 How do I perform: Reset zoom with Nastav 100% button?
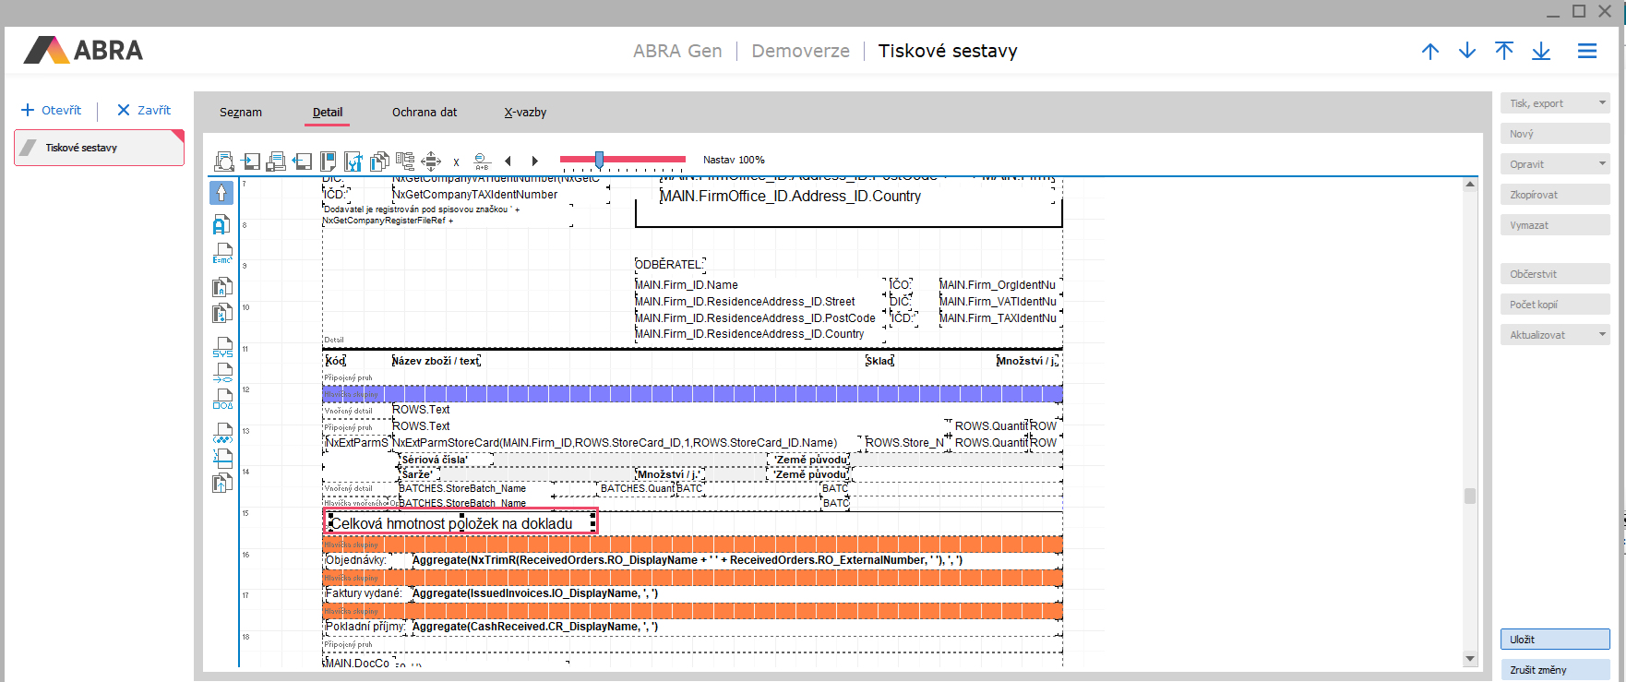734,160
